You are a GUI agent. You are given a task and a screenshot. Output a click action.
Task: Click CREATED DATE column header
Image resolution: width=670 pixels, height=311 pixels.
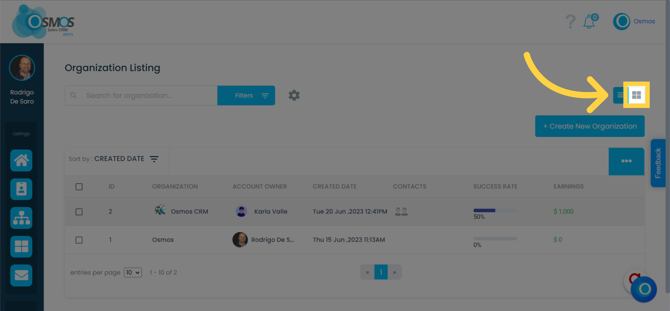(335, 187)
